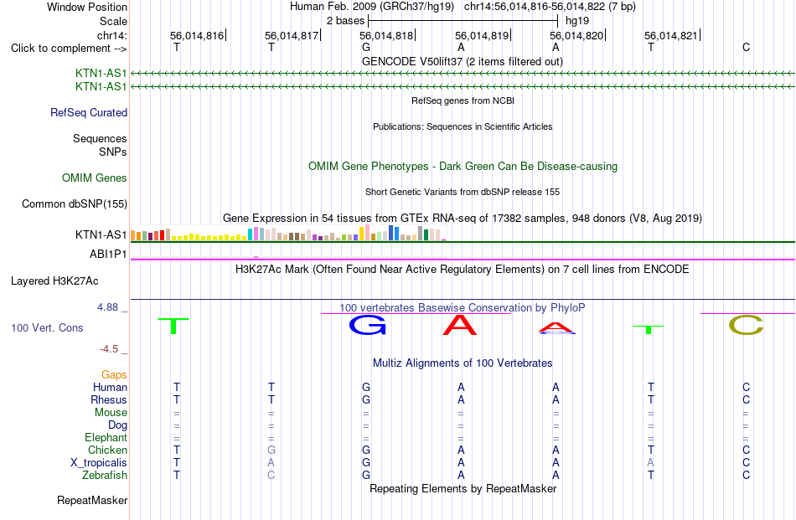Click the position label 56,014,819
The width and height of the screenshot is (796, 520).
[x=482, y=35]
